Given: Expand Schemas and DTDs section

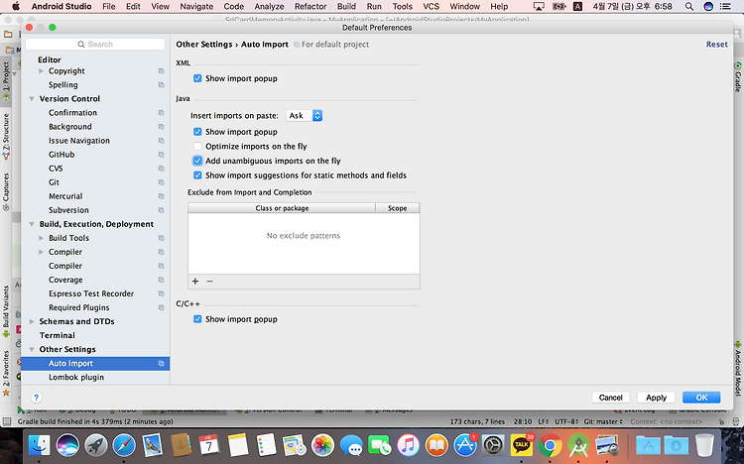Looking at the screenshot, I should 32,321.
